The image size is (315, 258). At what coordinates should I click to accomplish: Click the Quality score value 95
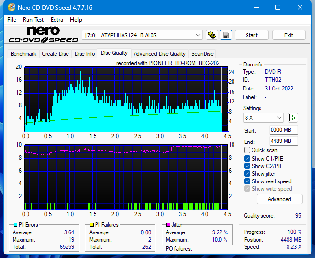(298, 216)
